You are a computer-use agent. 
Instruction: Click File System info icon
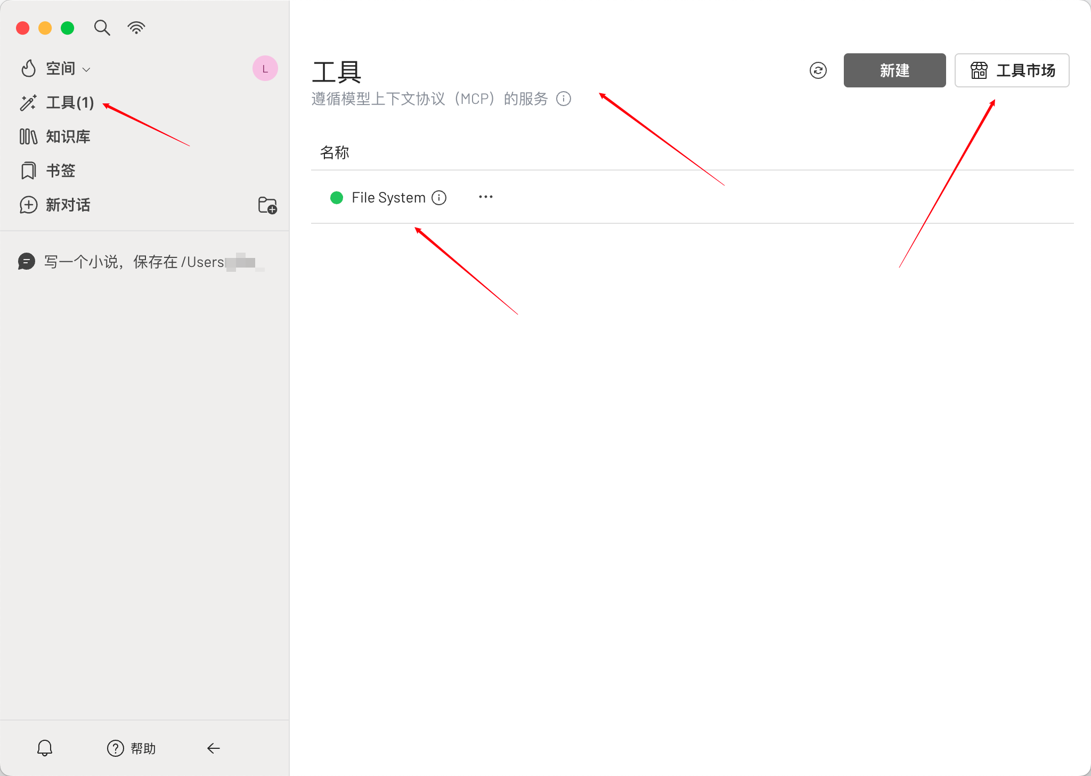[x=439, y=198]
